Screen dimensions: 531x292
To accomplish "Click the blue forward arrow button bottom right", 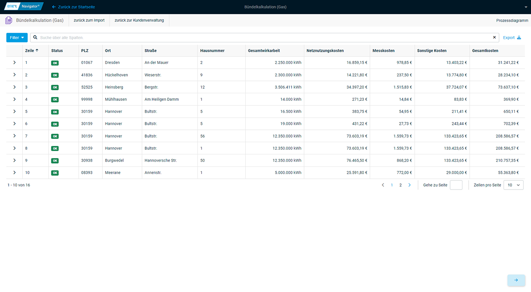I will tap(516, 280).
